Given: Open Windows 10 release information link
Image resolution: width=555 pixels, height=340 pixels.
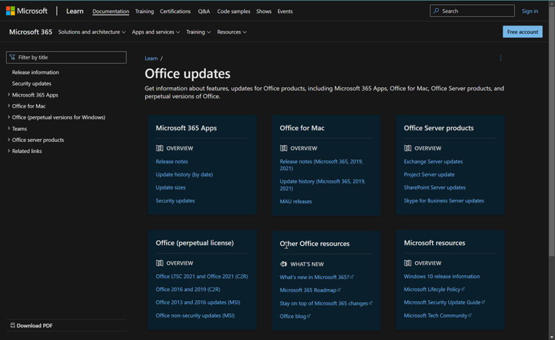Looking at the screenshot, I should (442, 276).
